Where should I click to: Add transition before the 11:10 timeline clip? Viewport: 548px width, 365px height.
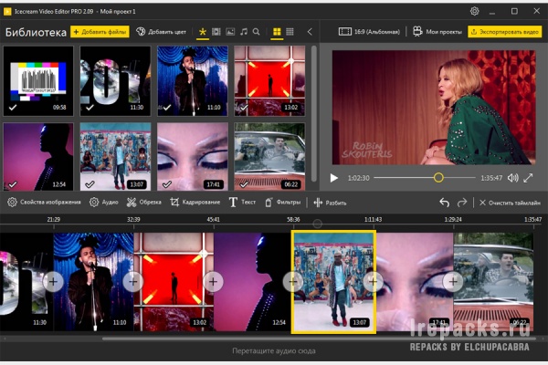pyautogui.click(x=53, y=282)
